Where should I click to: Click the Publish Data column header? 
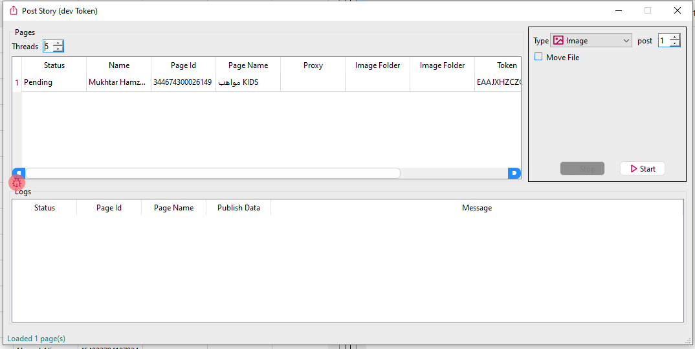(239, 208)
